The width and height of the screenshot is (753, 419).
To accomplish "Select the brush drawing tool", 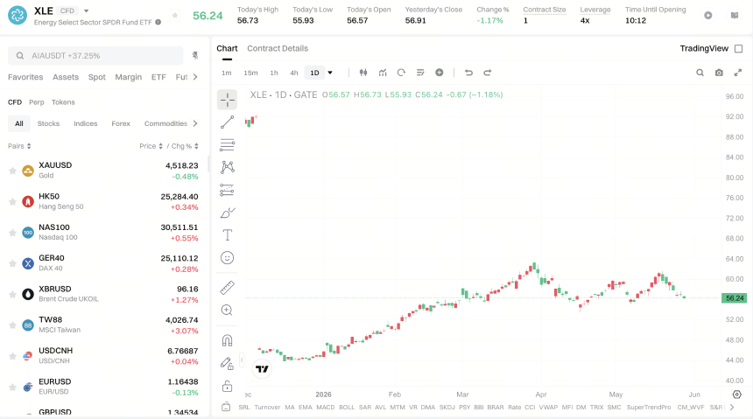I will click(x=227, y=213).
